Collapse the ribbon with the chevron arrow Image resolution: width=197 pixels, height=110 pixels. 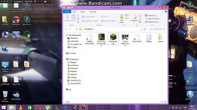click(163, 12)
